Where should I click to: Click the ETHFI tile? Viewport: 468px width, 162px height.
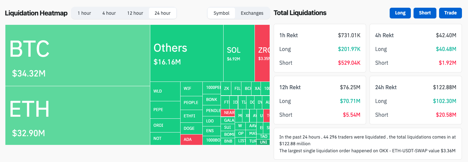(x=191, y=116)
